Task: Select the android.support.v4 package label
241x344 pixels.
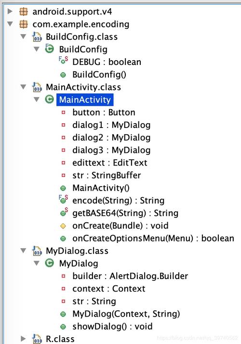Action: [x=72, y=12]
